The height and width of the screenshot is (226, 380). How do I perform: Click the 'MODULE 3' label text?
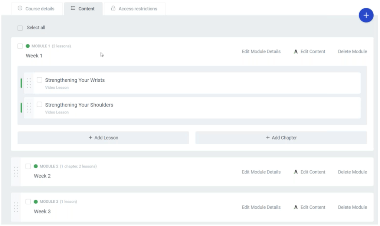coord(49,201)
